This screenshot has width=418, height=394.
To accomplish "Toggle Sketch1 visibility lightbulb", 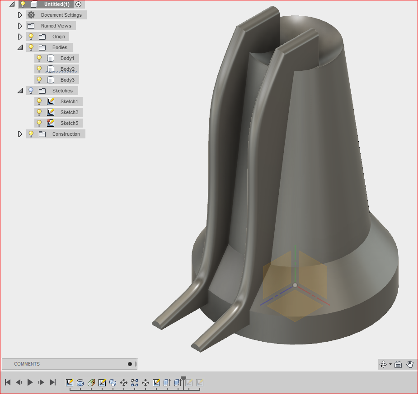I will tap(39, 101).
